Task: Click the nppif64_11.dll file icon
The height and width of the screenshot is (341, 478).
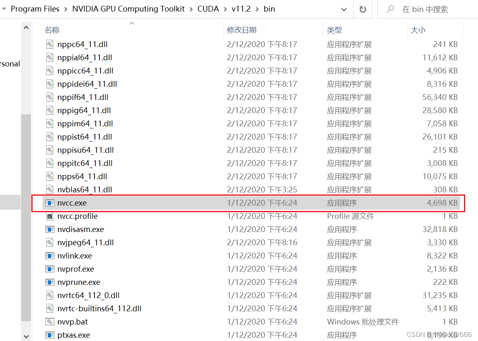Action: [x=49, y=97]
